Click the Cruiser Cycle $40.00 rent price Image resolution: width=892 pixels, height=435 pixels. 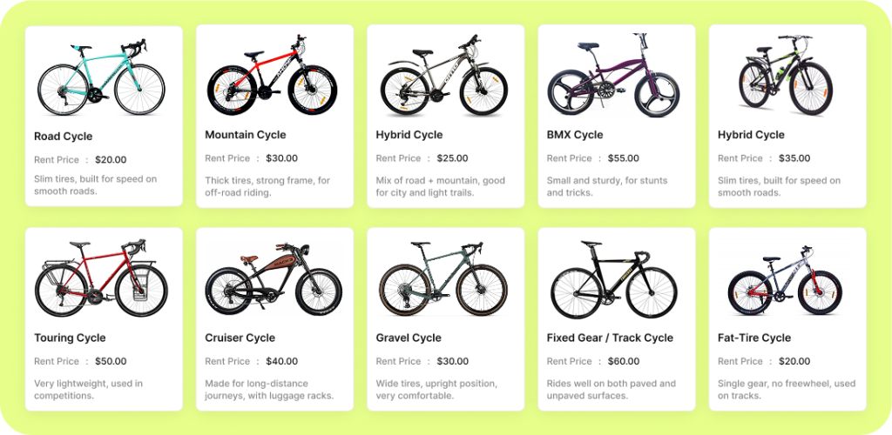pyautogui.click(x=281, y=361)
